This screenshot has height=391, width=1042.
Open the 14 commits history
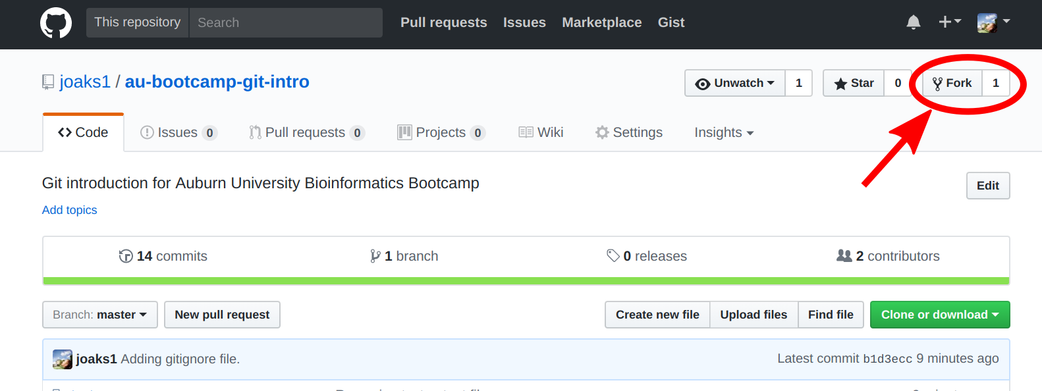tap(163, 256)
